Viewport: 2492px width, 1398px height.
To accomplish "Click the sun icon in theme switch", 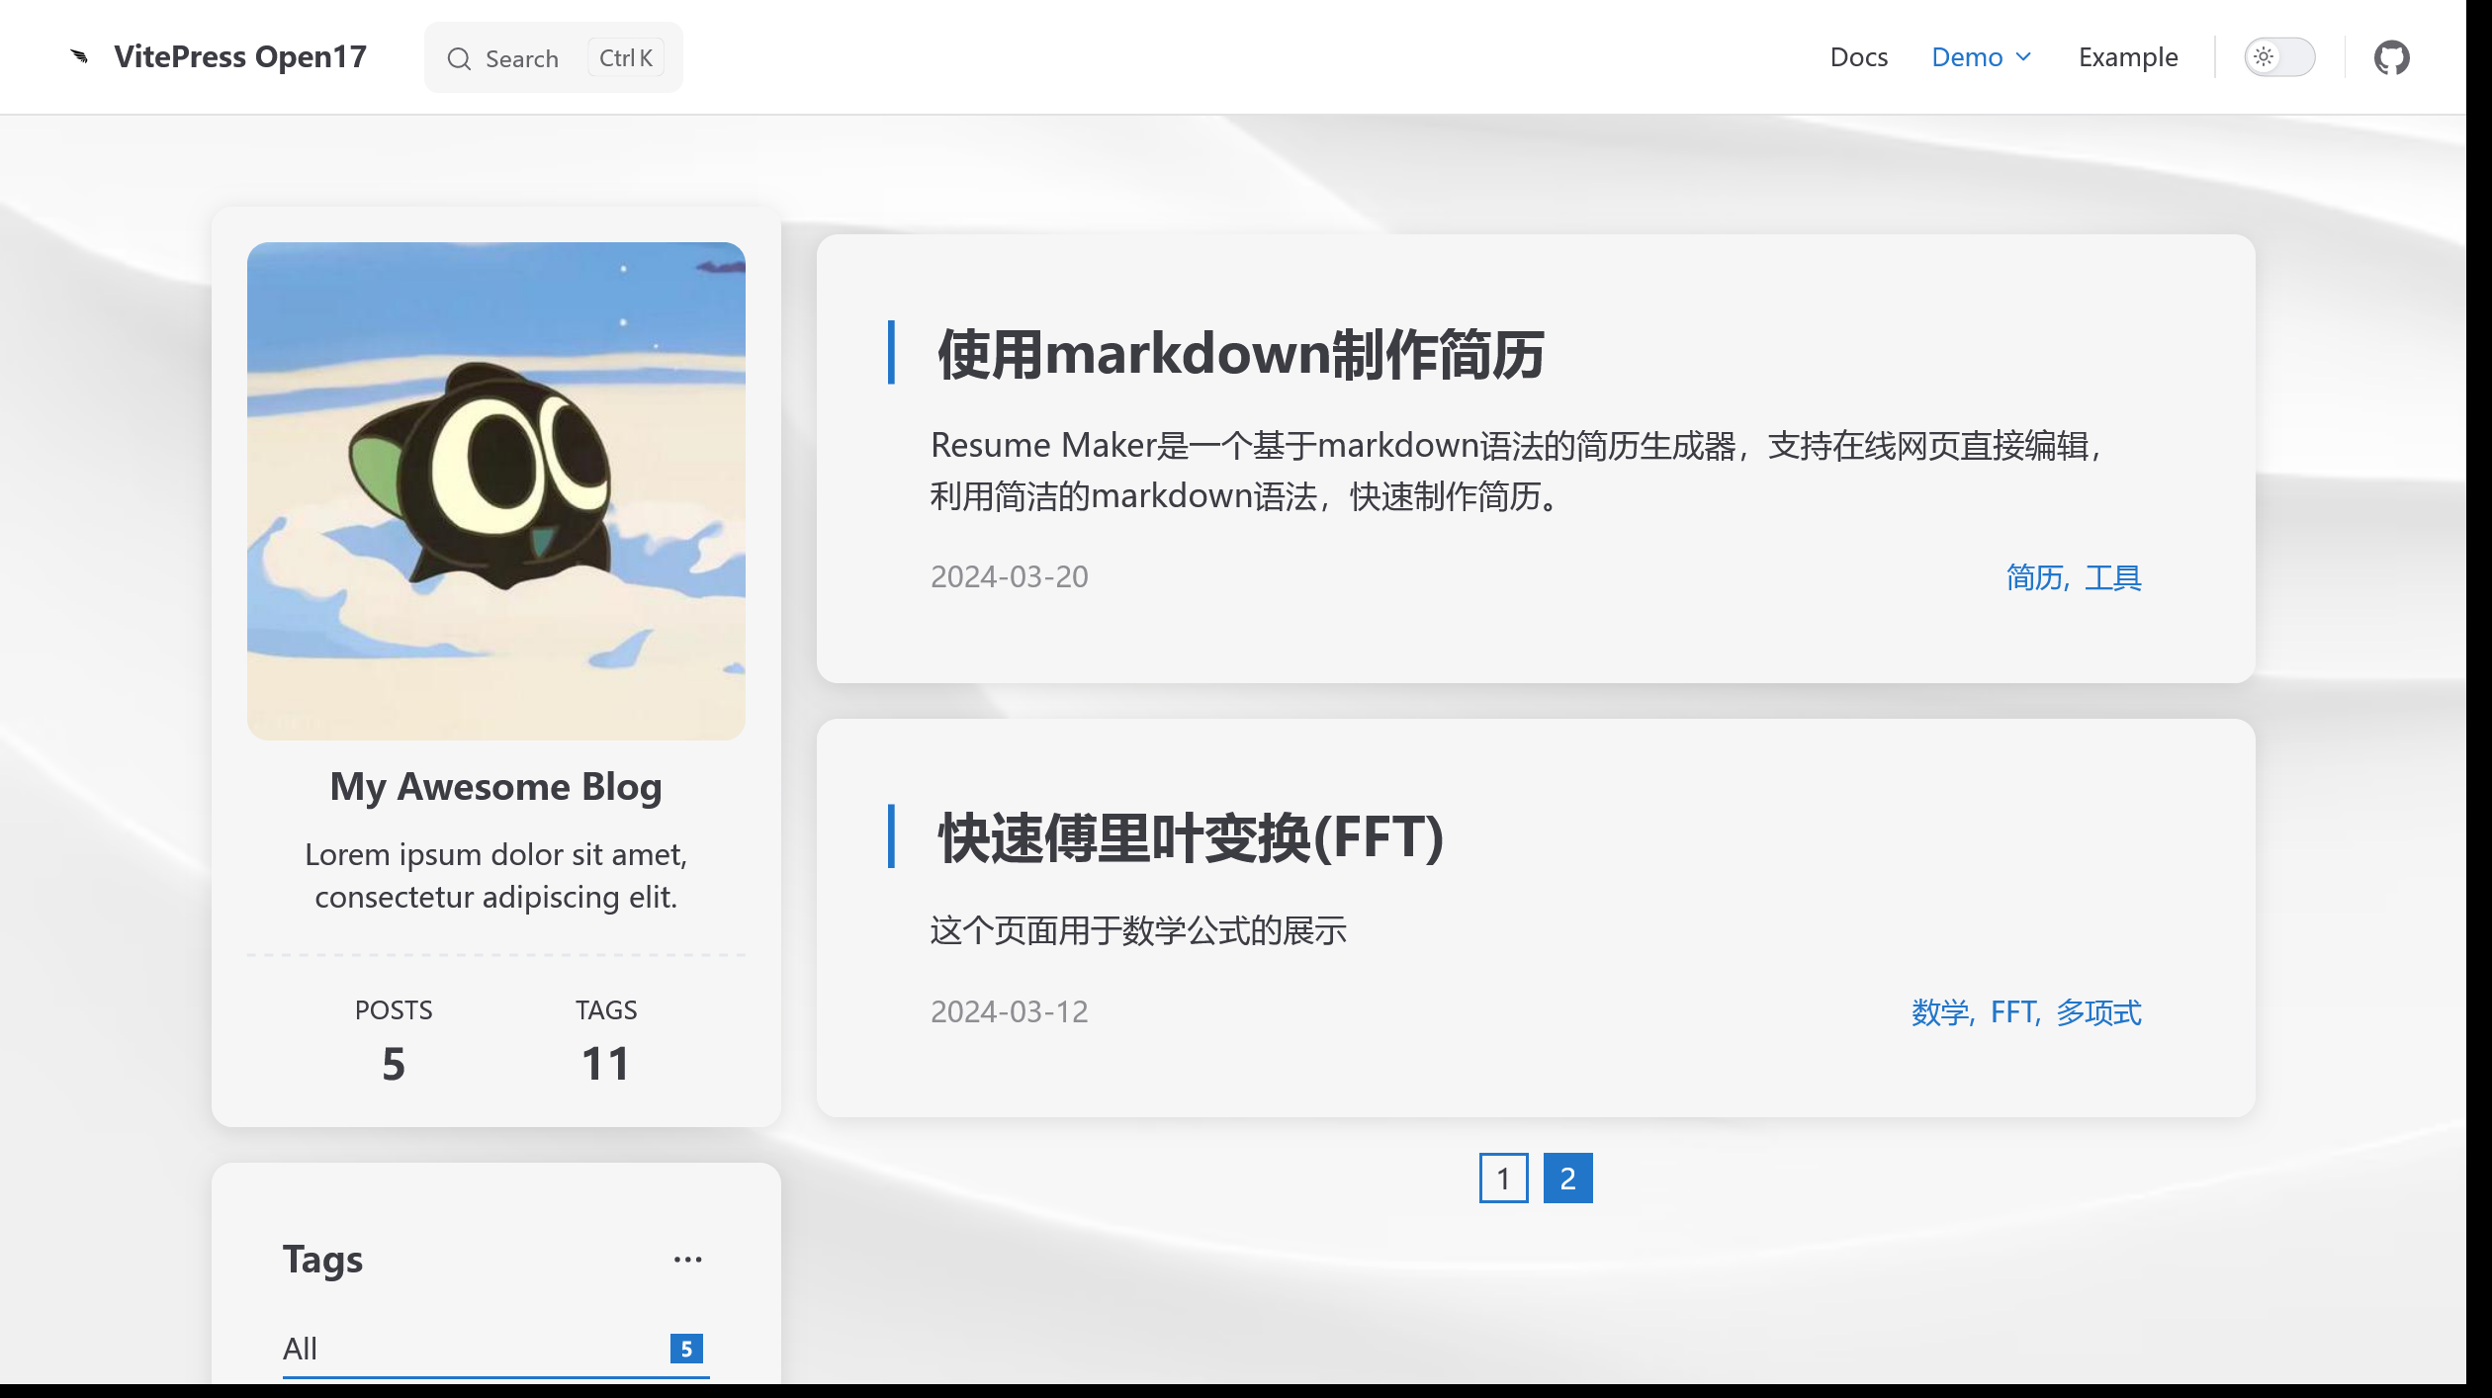I will (2264, 57).
